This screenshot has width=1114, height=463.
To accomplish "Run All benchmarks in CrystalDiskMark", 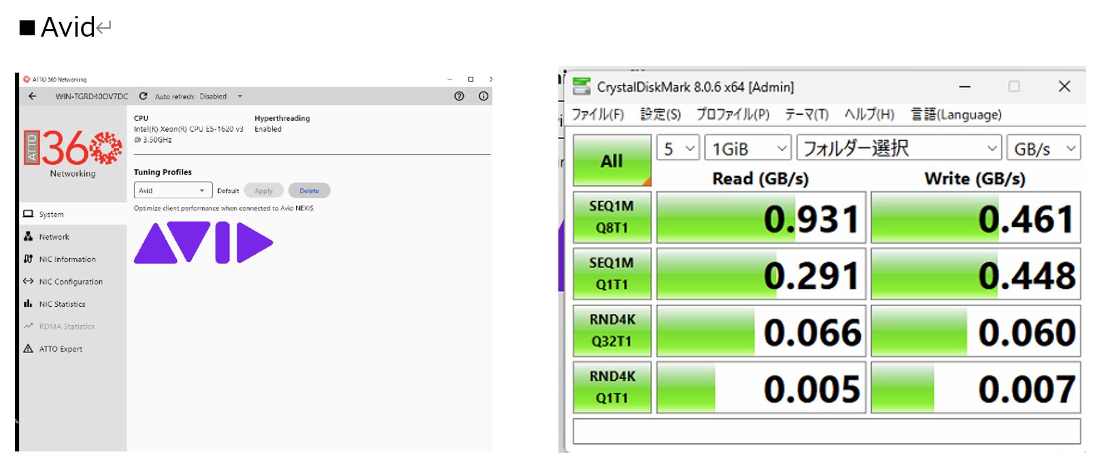I will [x=612, y=161].
